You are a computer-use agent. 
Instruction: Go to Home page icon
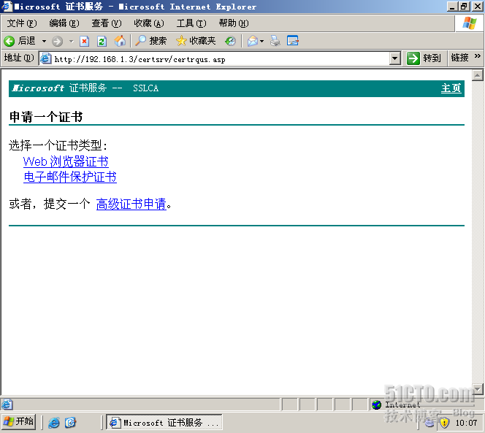120,41
